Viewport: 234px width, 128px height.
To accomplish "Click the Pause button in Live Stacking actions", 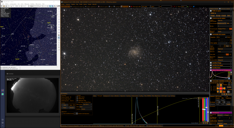I will coord(65,108).
